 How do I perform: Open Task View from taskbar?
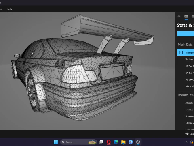pos(101,142)
